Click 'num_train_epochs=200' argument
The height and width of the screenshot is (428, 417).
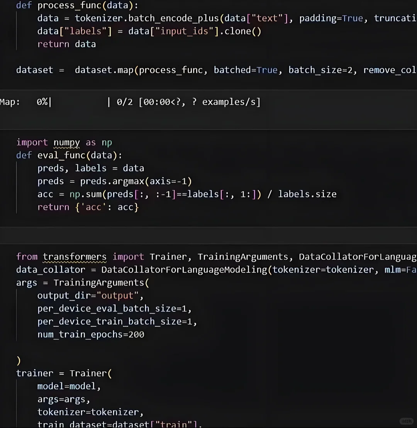pos(91,335)
